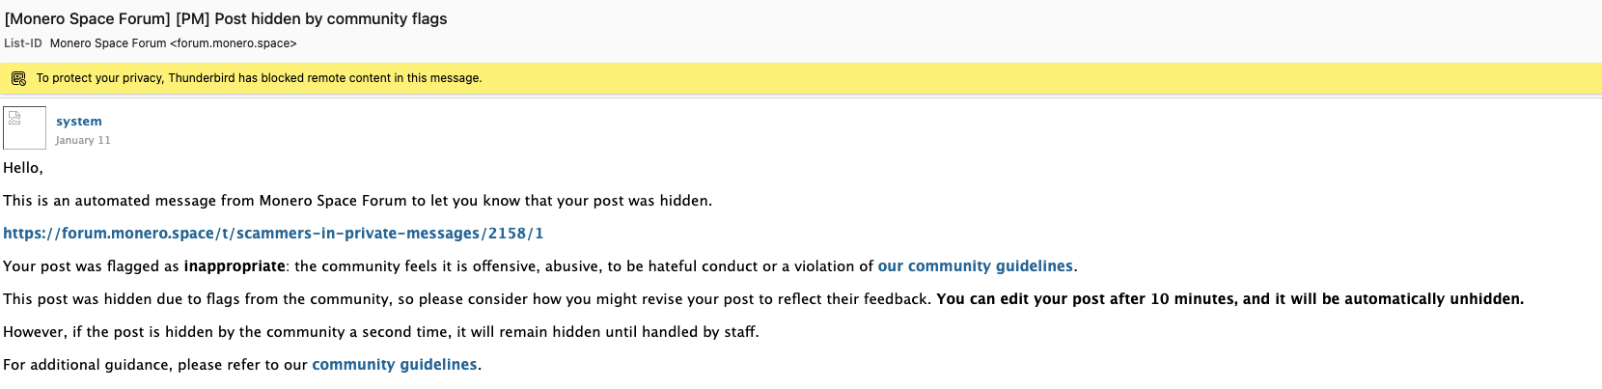Click the "However, if the post is hidden" line

coord(380,332)
